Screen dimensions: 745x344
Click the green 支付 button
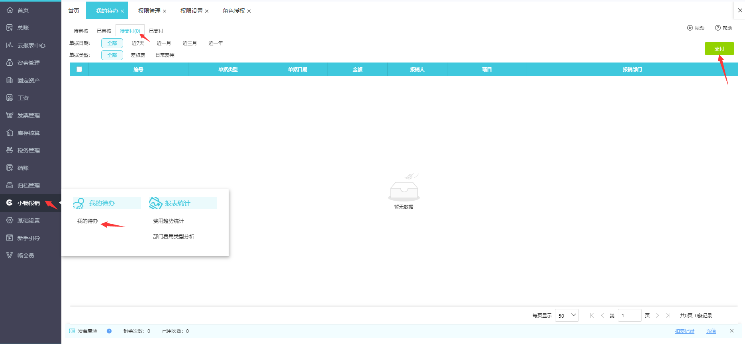click(719, 49)
